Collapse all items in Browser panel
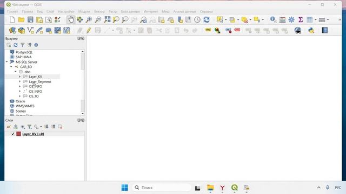346x194 pixels. [29, 45]
